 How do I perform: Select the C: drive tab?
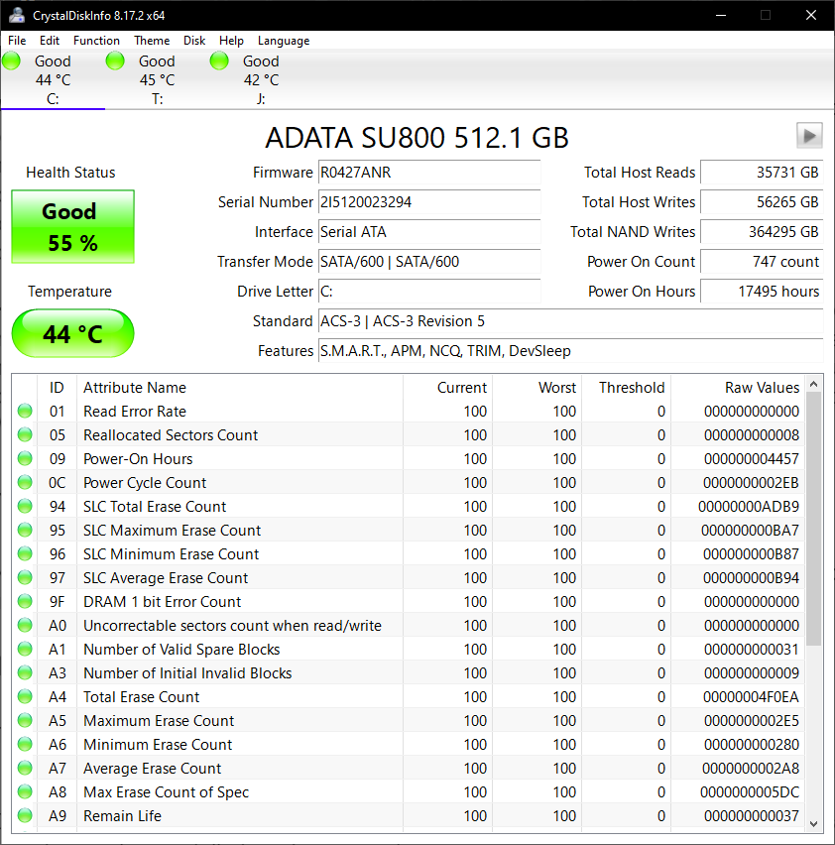(x=53, y=79)
